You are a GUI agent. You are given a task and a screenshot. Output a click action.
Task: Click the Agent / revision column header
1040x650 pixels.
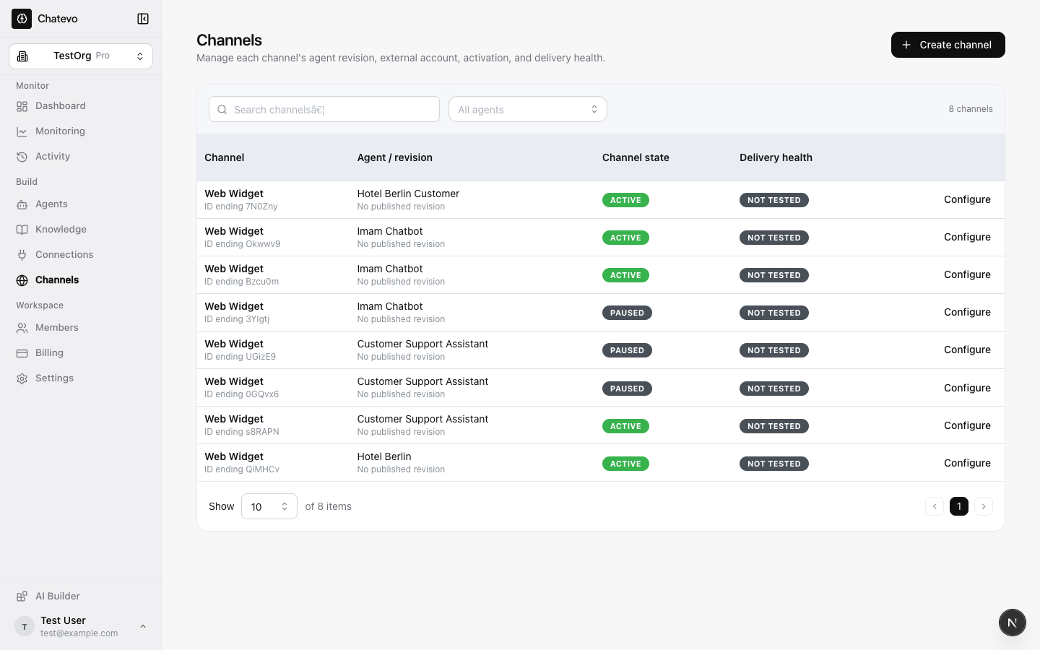point(395,157)
